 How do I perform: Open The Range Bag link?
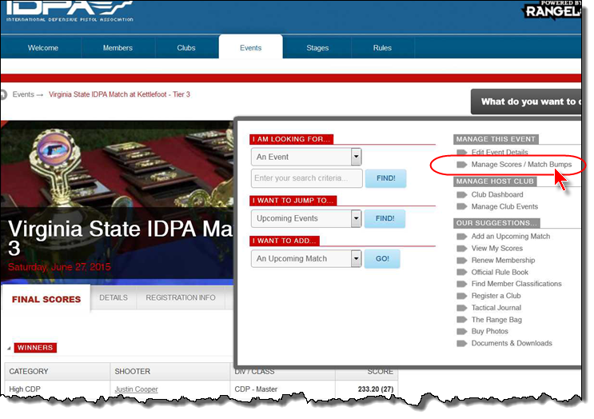(x=496, y=320)
